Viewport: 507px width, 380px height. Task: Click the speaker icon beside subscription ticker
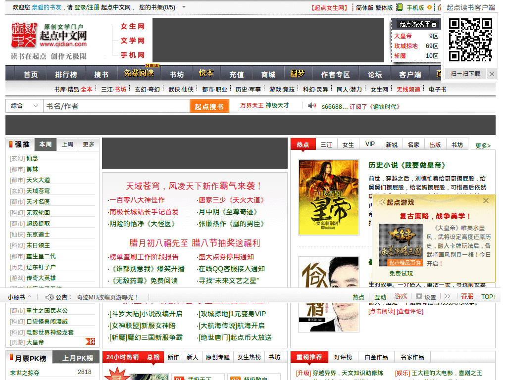(312, 106)
